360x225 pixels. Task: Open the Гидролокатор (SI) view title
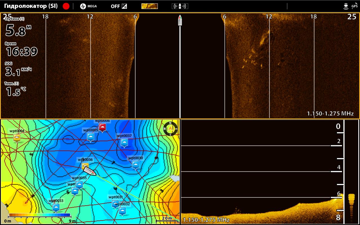(x=31, y=6)
